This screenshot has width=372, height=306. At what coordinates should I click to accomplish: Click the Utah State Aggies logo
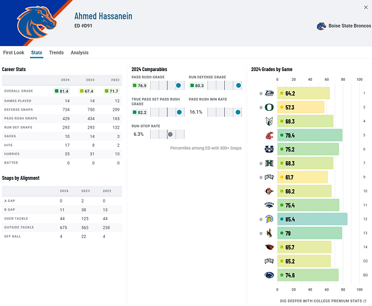click(269, 149)
